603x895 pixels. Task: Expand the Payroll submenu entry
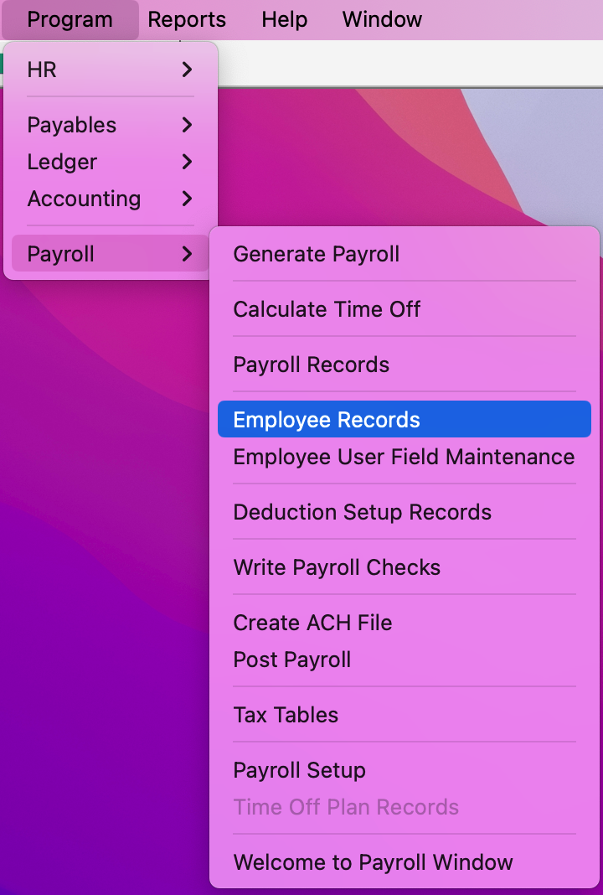pyautogui.click(x=111, y=254)
